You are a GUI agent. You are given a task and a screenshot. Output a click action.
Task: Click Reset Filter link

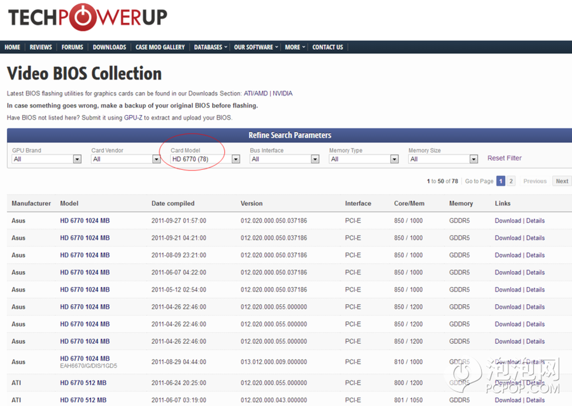pyautogui.click(x=505, y=158)
